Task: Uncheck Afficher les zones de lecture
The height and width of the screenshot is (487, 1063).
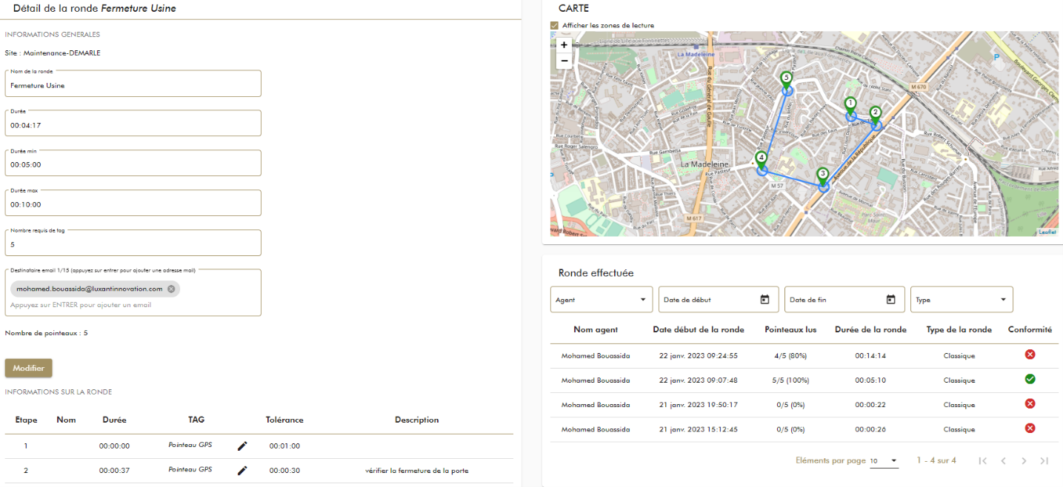Action: [x=554, y=25]
